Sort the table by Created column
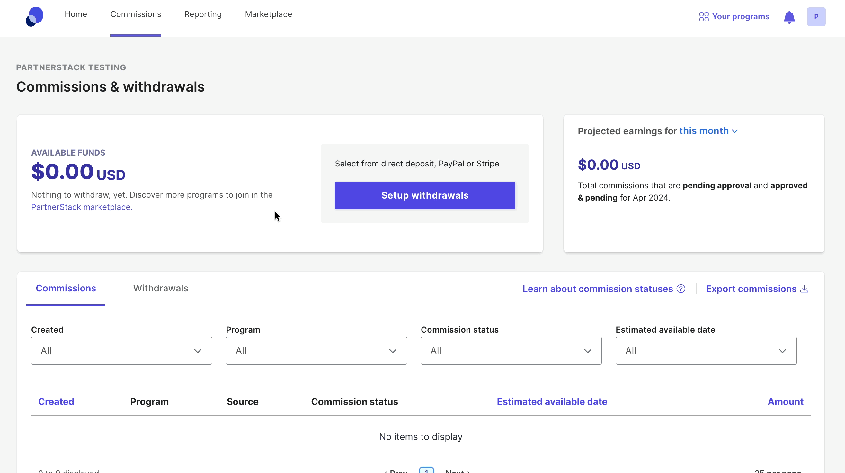The width and height of the screenshot is (845, 473). pyautogui.click(x=56, y=401)
